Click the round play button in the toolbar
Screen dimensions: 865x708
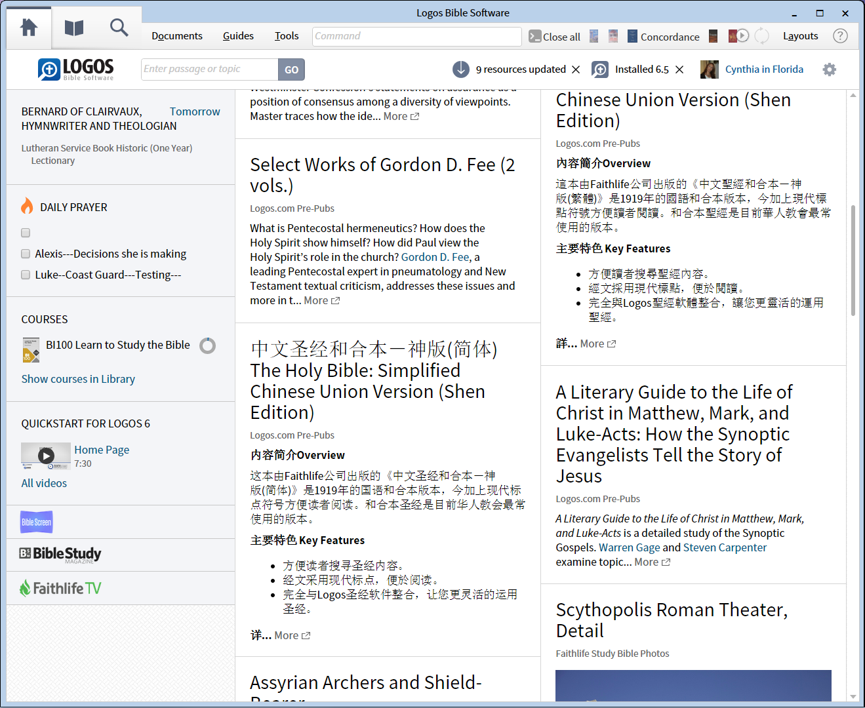742,35
